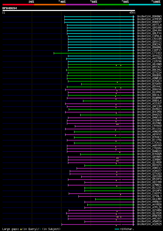Select the UniRef100_Q9SS89 label
The height and width of the screenshot is (231, 163).
pos(149,177)
